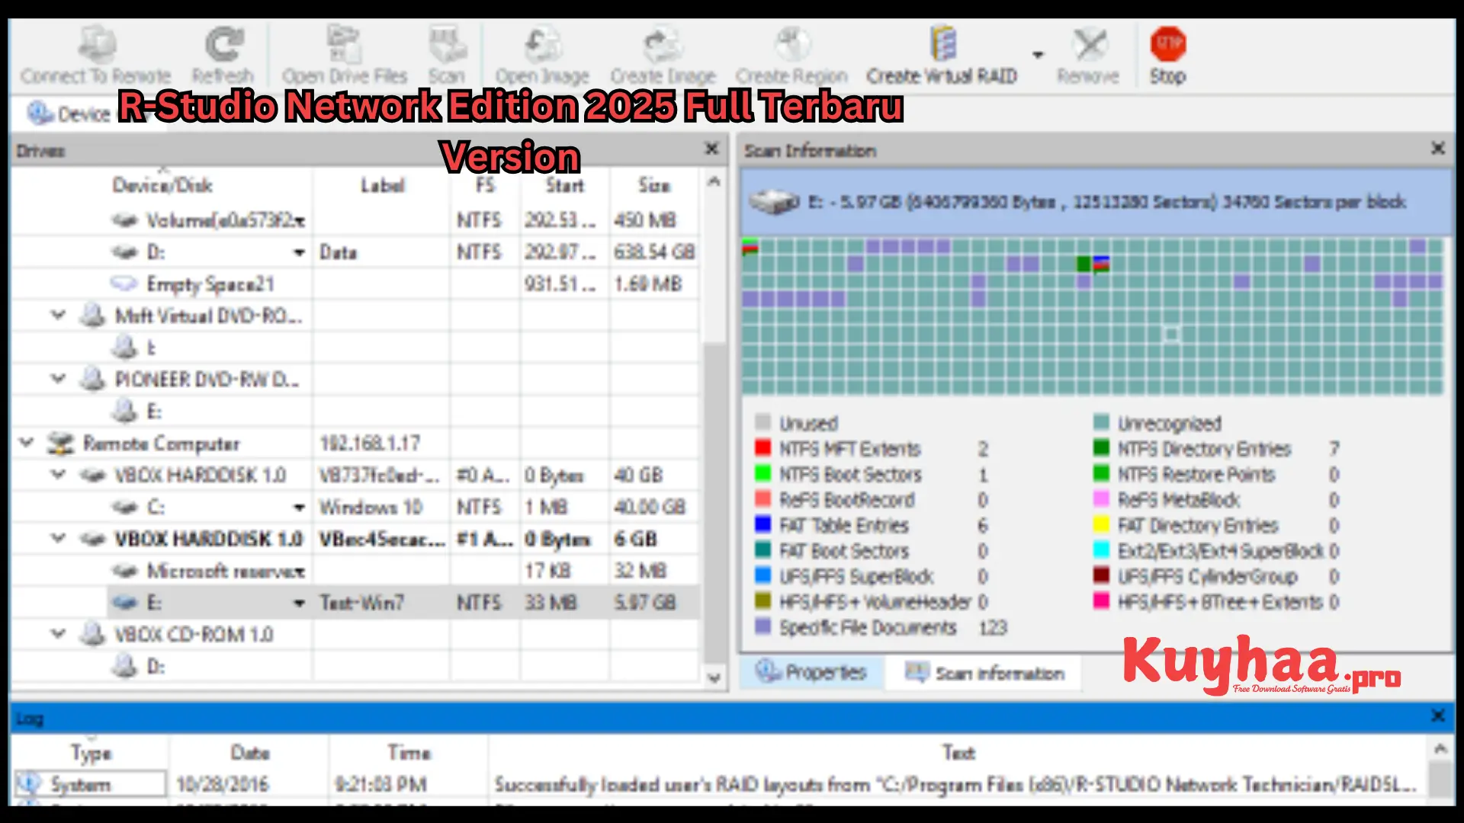Switch to the Properties tab

tap(811, 673)
